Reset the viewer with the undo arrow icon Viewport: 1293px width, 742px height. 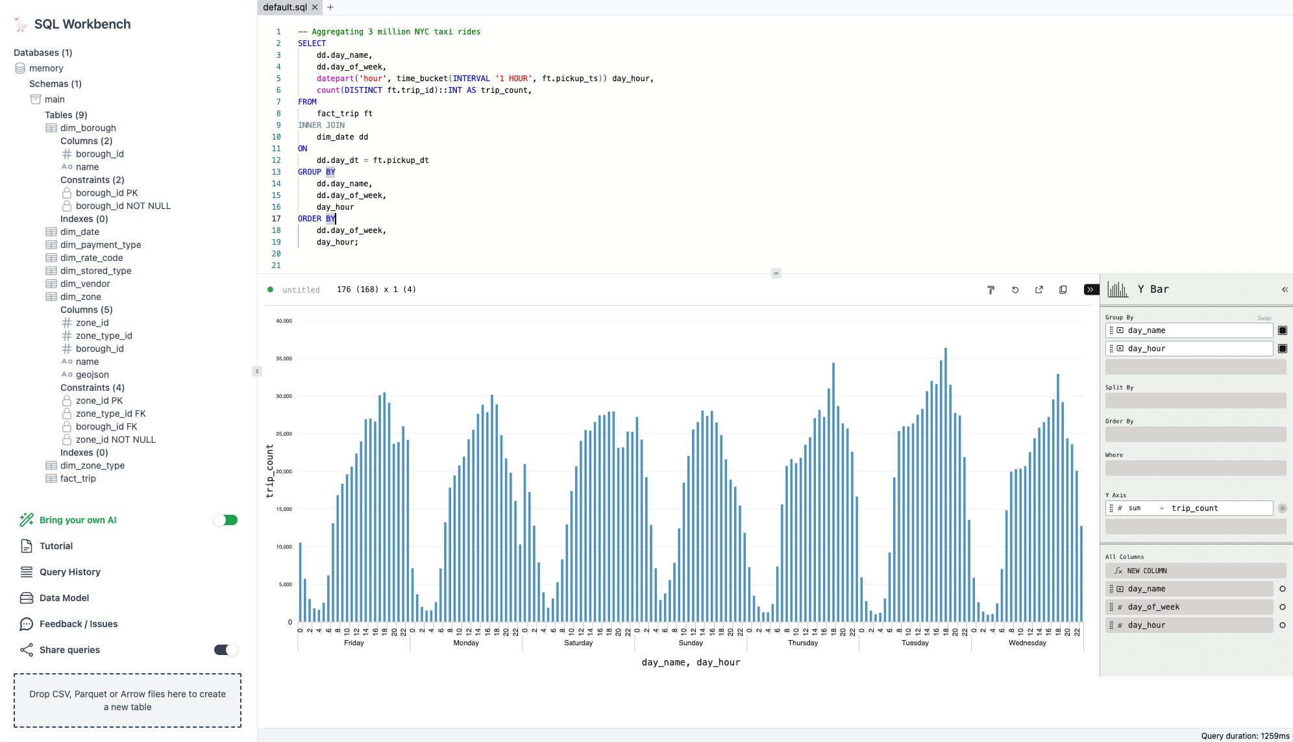click(x=1015, y=290)
